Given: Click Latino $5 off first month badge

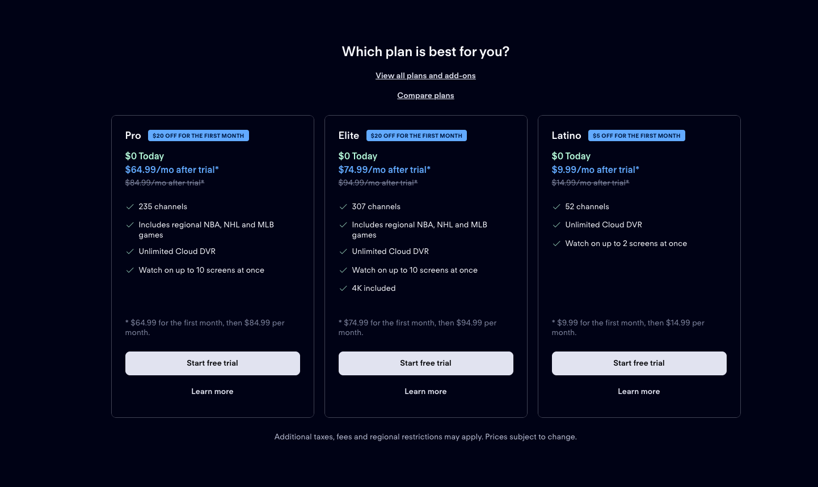Looking at the screenshot, I should pos(636,136).
